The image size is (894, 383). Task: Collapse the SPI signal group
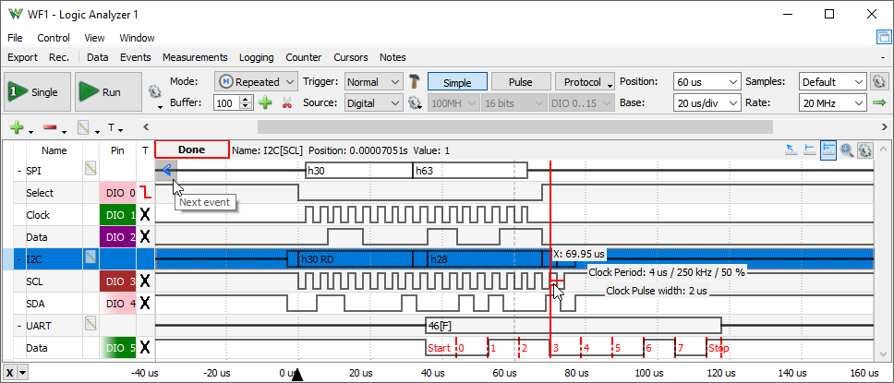point(19,171)
